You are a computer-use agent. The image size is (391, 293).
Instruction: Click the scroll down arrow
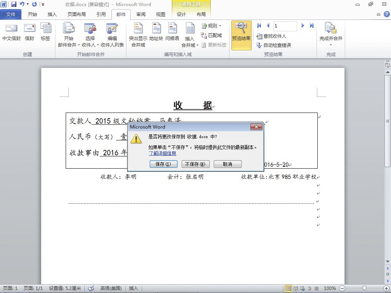pyautogui.click(x=388, y=262)
